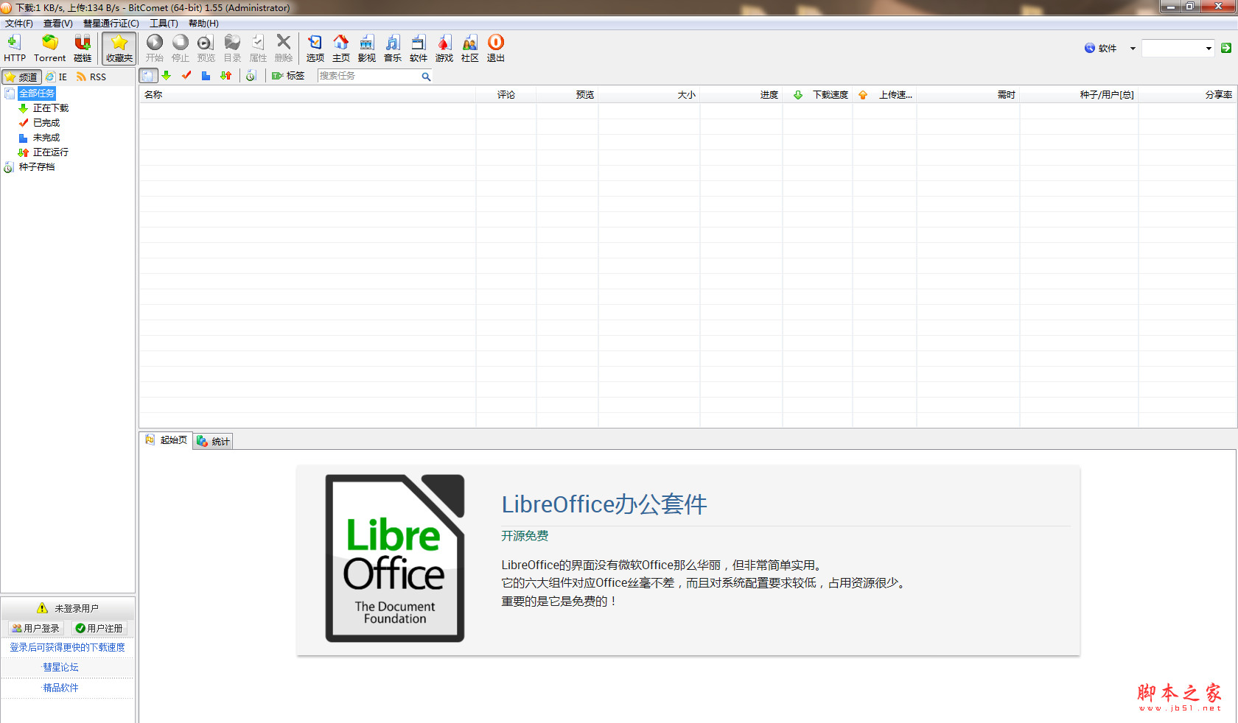Image resolution: width=1238 pixels, height=723 pixels.
Task: Toggle the 收藏夹 favorites panel button
Action: [119, 48]
